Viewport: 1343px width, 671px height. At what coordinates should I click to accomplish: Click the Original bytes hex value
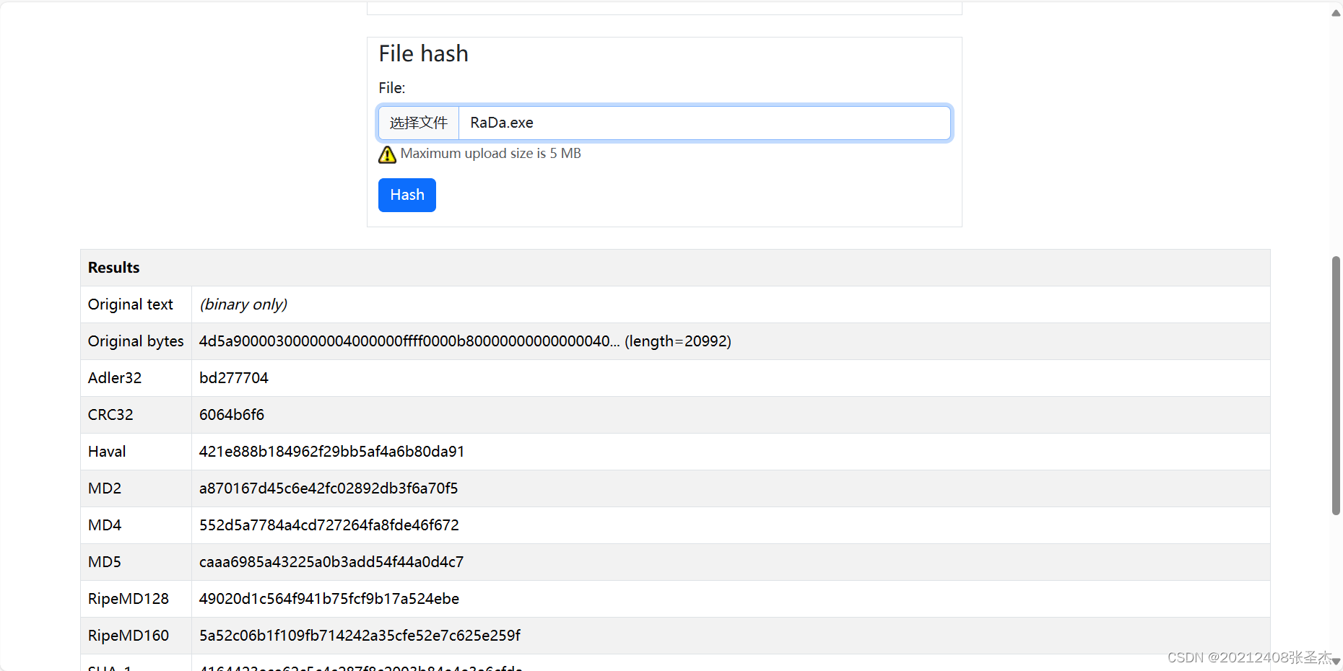point(465,341)
